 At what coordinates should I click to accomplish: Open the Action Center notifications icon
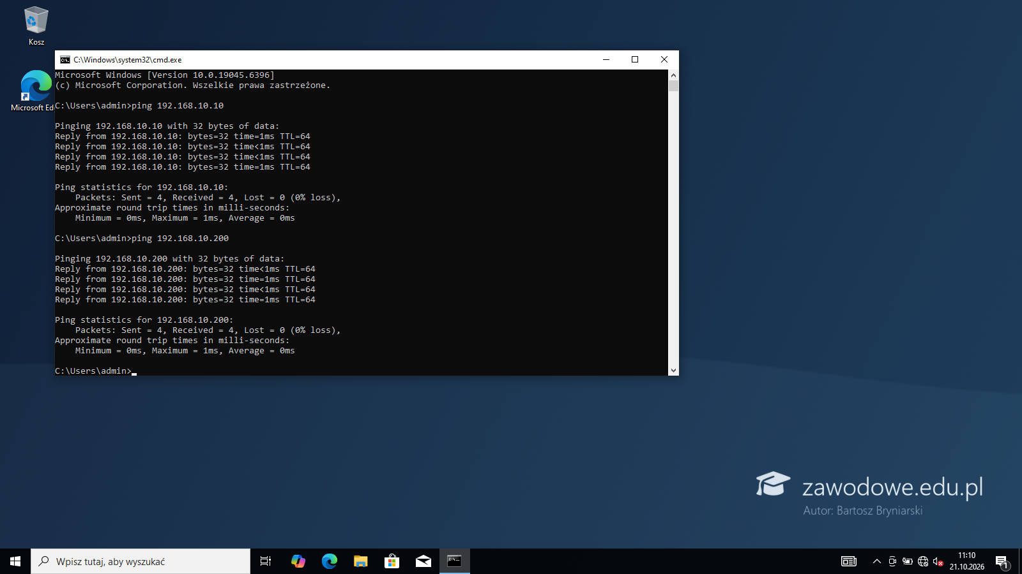(1002, 561)
